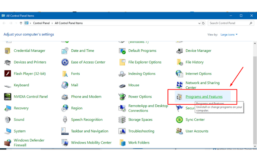Image resolution: width=257 pixels, height=161 pixels.
Task: Expand the address bar history dropdown arrow
Action: coord(199,23)
